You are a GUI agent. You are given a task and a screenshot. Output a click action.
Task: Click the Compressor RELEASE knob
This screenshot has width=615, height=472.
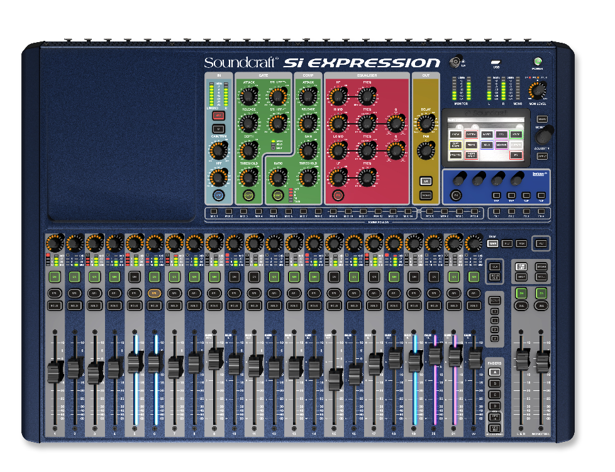pos(308,123)
